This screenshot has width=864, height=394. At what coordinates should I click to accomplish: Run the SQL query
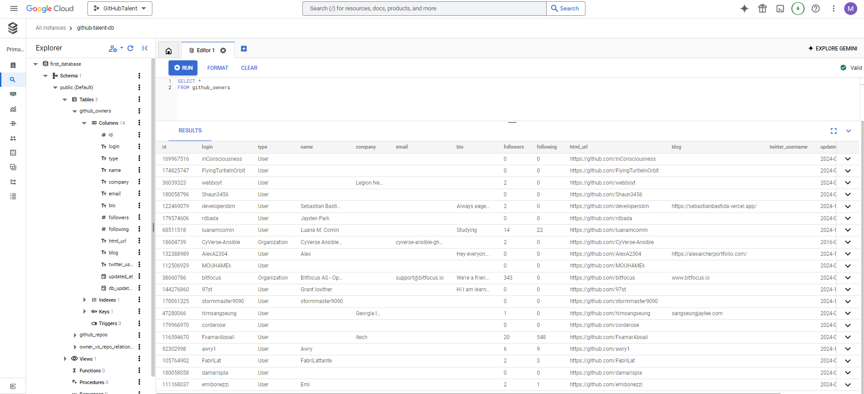[x=183, y=68]
